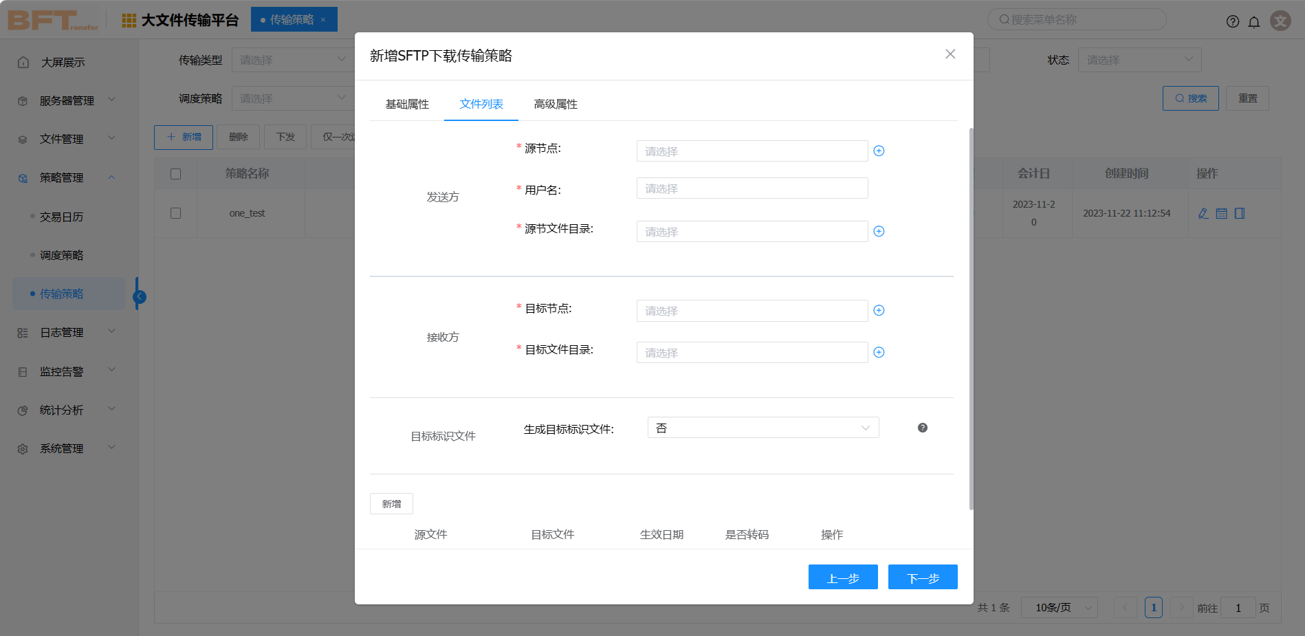Switch to the 高级属性 tab
Screen dimensions: 1305x636
(x=556, y=105)
